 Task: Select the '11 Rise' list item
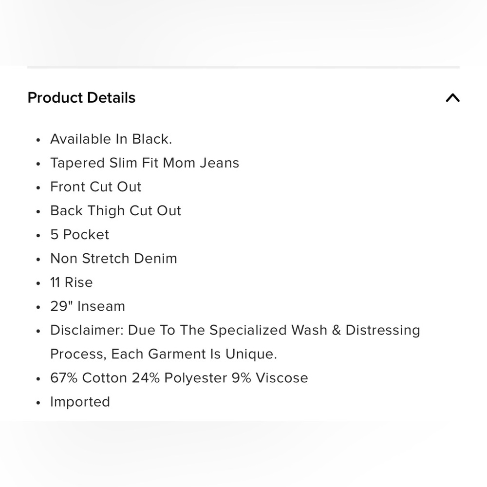(x=71, y=282)
